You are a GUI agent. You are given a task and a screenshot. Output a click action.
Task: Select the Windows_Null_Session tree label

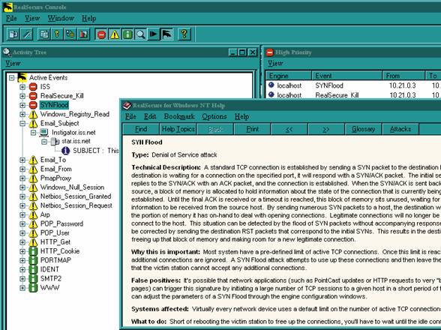pos(72,187)
